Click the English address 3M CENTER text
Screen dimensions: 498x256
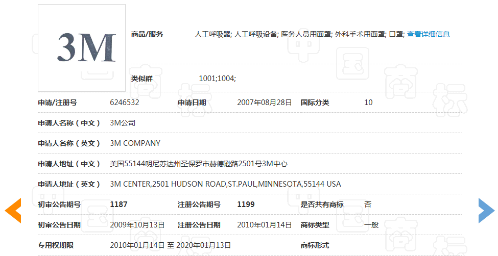click(x=225, y=184)
